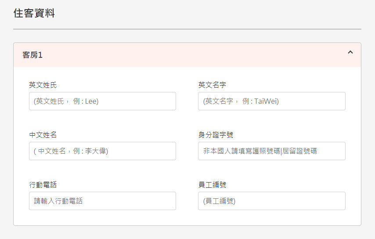Click the field showing placeholder 例 : Lee

[x=102, y=101]
